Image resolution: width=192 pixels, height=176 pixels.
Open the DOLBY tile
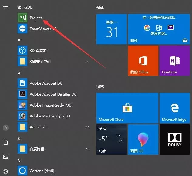175,140
